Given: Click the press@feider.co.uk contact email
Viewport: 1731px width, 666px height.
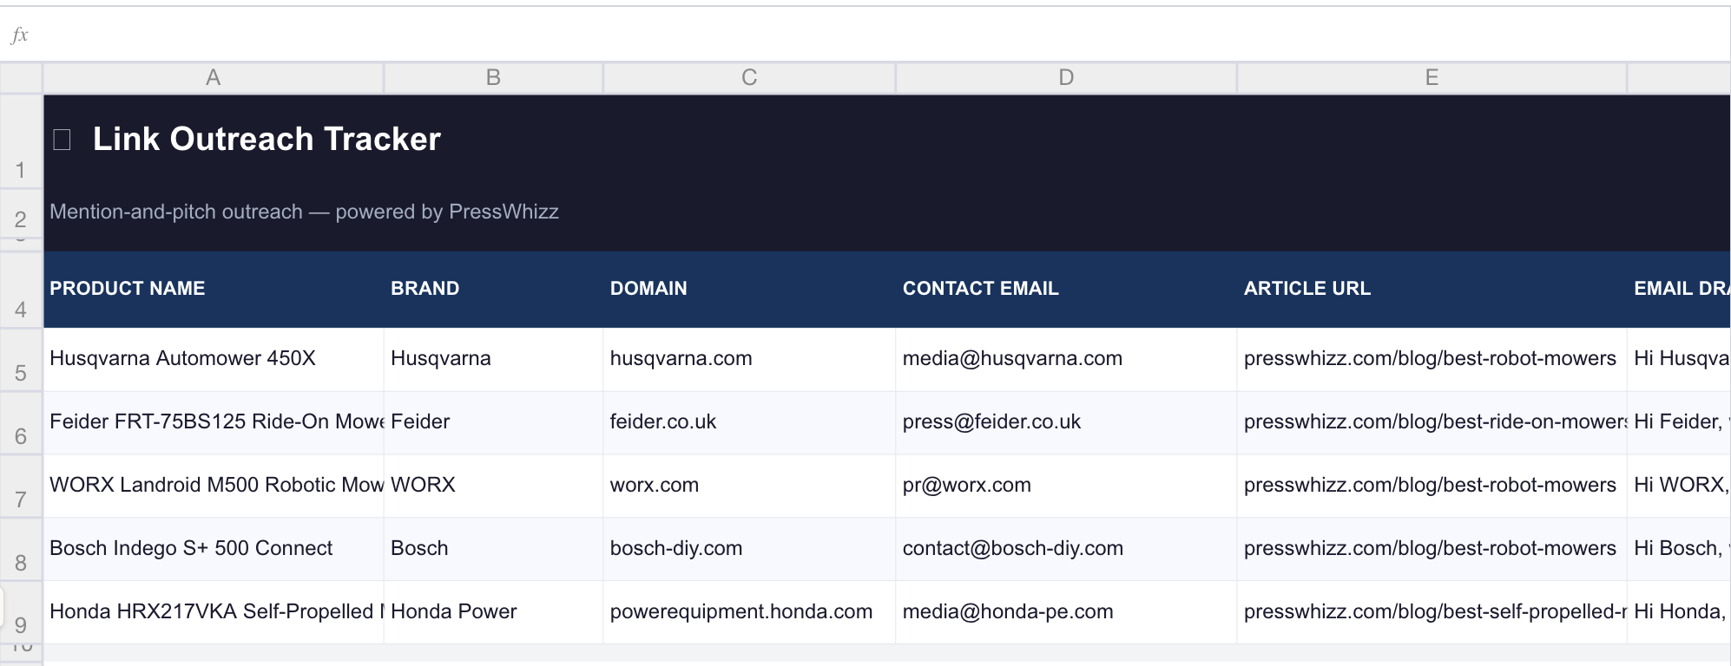Looking at the screenshot, I should click(x=991, y=422).
